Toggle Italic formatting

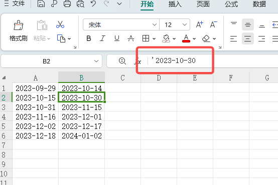pos(103,38)
